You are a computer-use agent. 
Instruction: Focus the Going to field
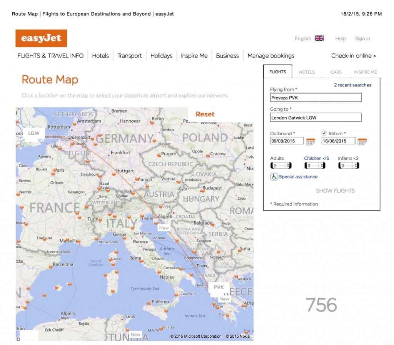point(316,118)
